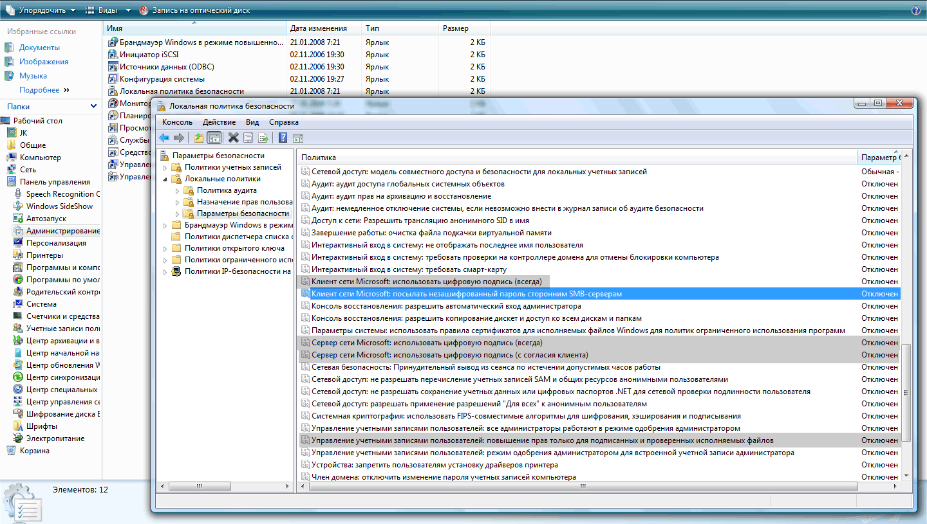The image size is (927, 524).
Task: Toggle the show/hide console tree button
Action: (214, 138)
